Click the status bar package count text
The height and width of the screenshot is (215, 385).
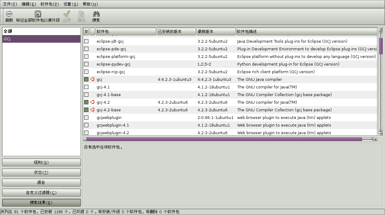(x=90, y=212)
